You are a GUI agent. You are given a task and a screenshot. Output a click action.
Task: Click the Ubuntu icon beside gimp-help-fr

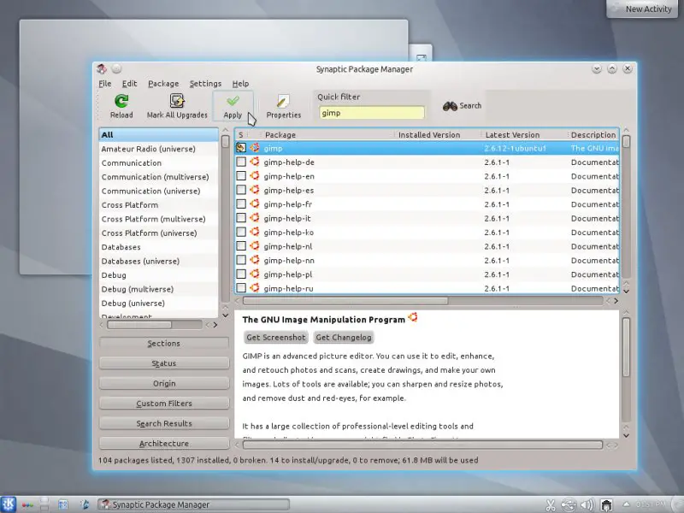[x=255, y=203]
